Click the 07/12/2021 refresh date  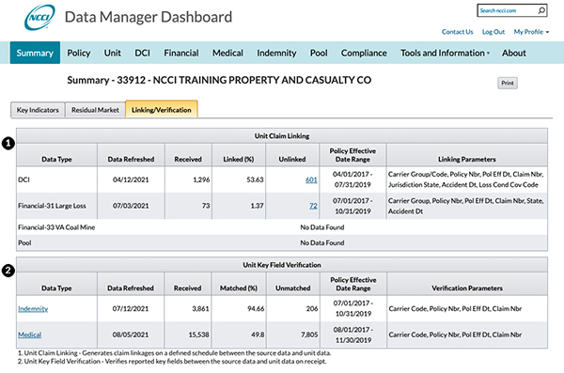click(131, 308)
